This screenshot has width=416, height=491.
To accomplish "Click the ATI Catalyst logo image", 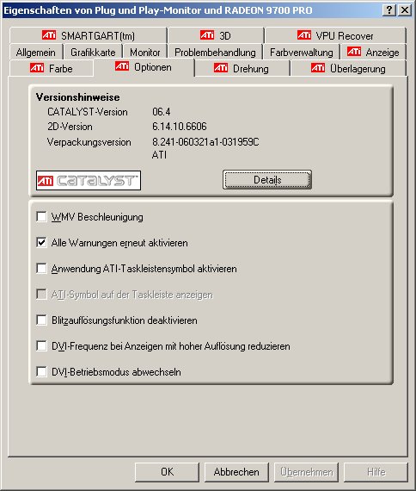I will click(x=89, y=180).
